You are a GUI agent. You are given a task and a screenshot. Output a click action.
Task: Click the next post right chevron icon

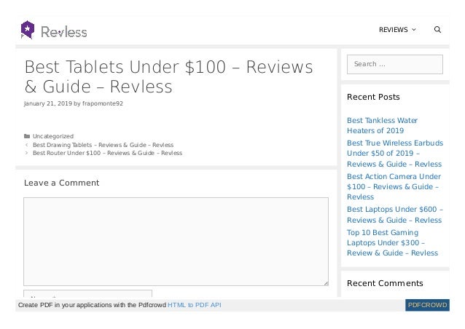click(x=27, y=154)
